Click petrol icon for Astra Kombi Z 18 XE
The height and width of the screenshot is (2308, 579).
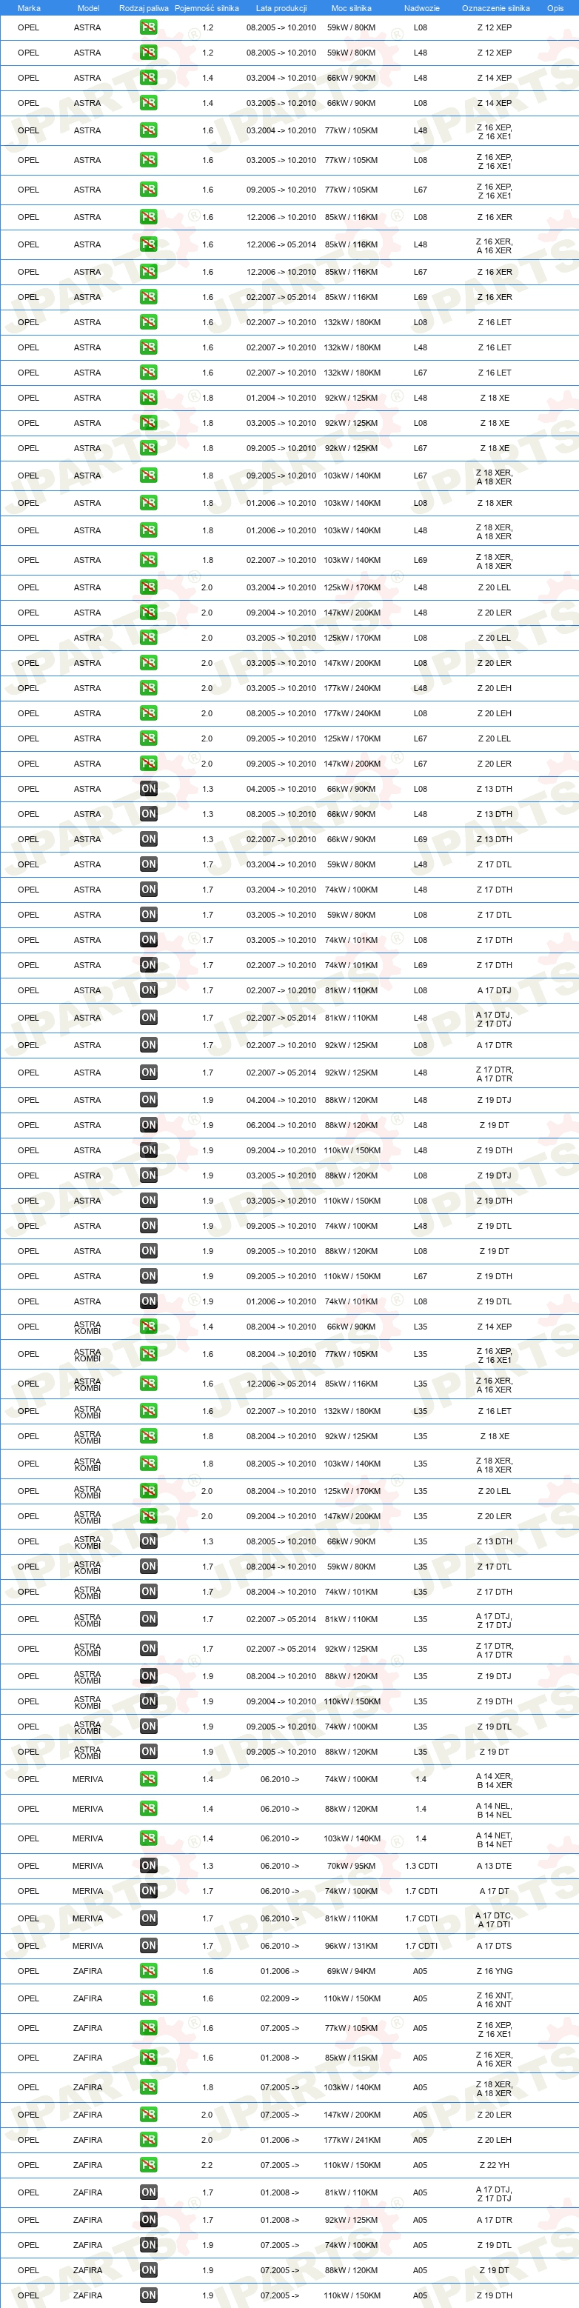148,1436
